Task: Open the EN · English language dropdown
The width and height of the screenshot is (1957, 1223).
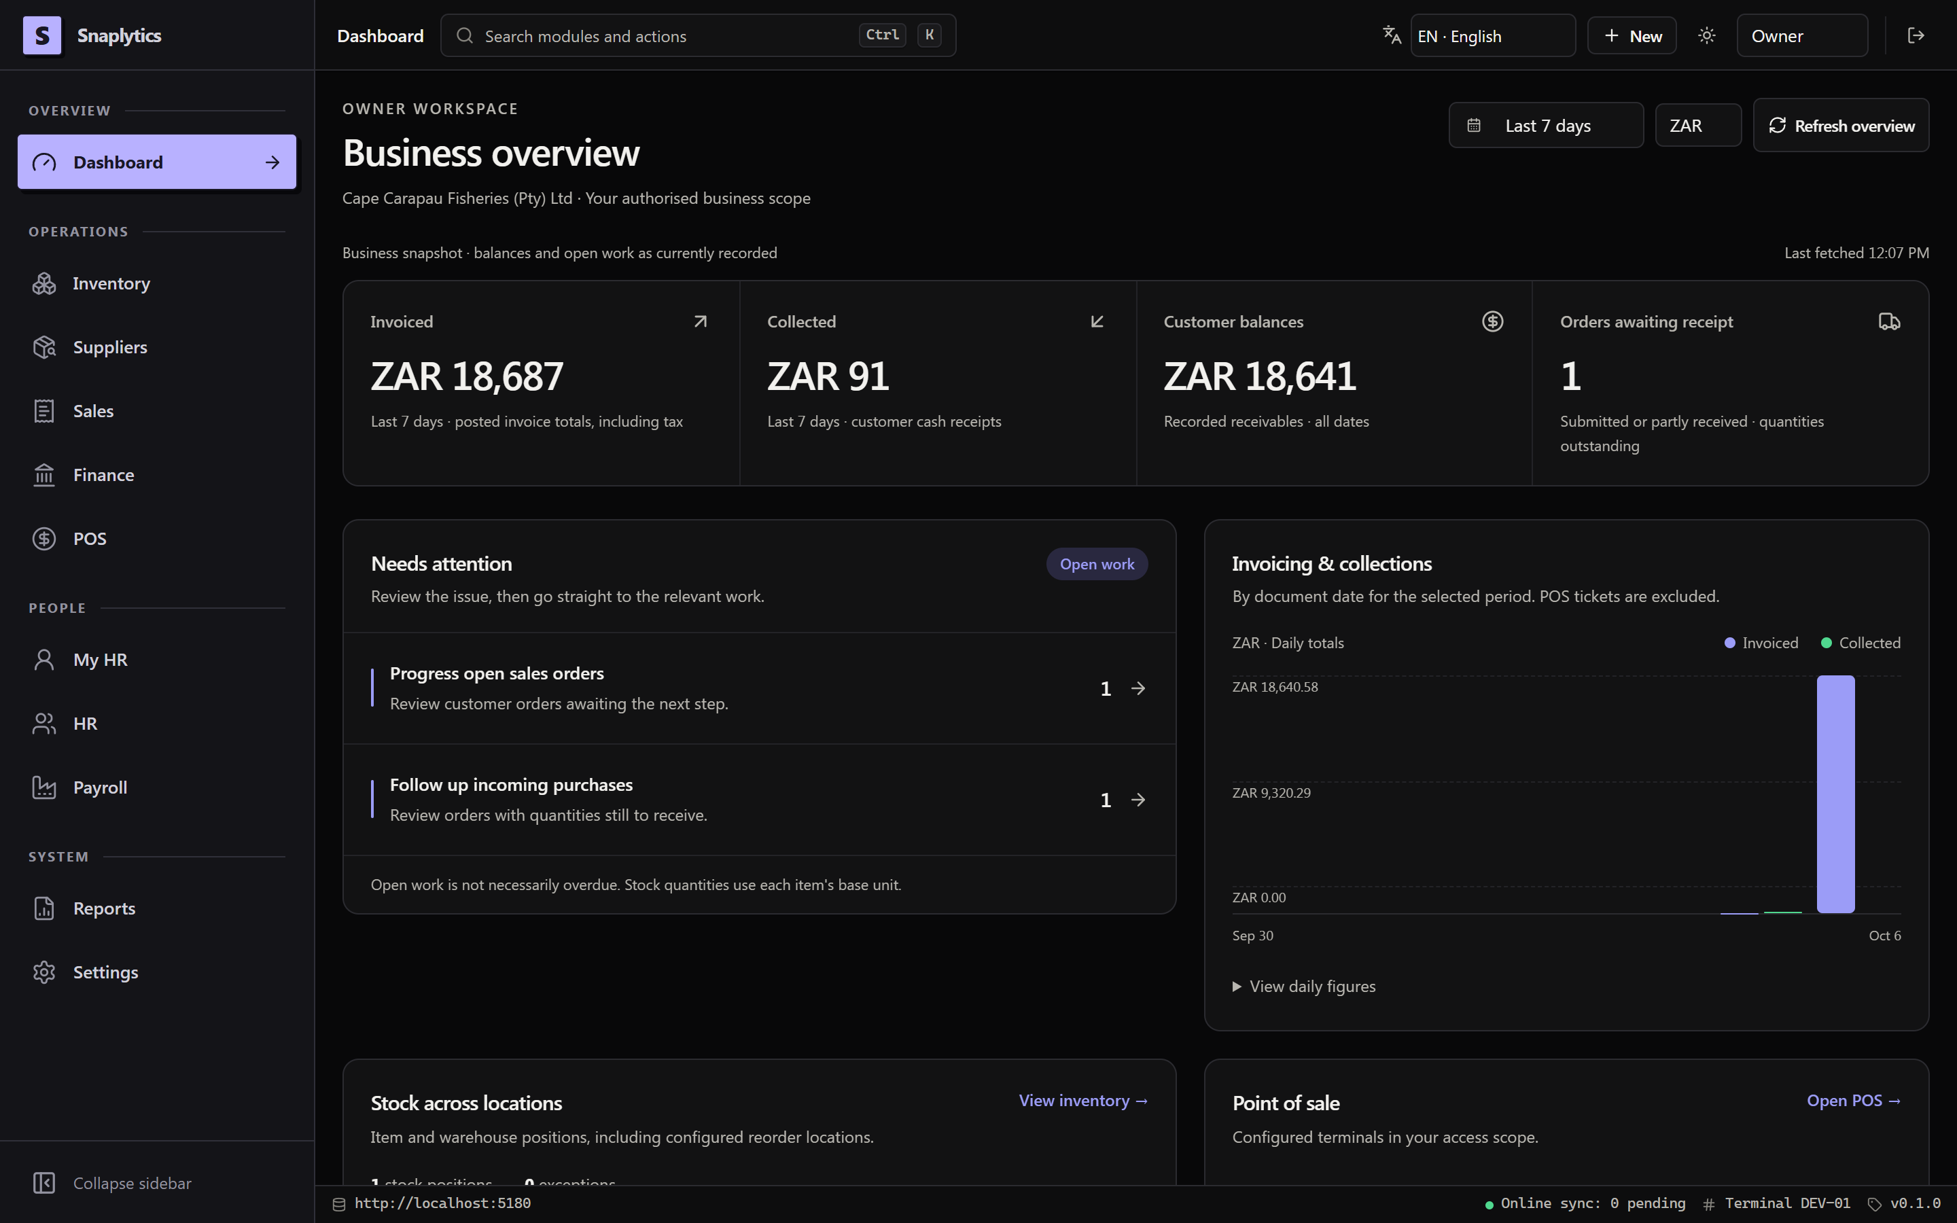Action: tap(1493, 35)
